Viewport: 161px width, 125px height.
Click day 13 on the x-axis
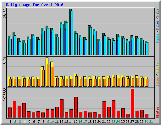66,122
